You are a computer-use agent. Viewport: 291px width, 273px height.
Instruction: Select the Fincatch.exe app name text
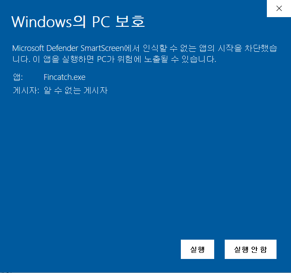pos(65,77)
